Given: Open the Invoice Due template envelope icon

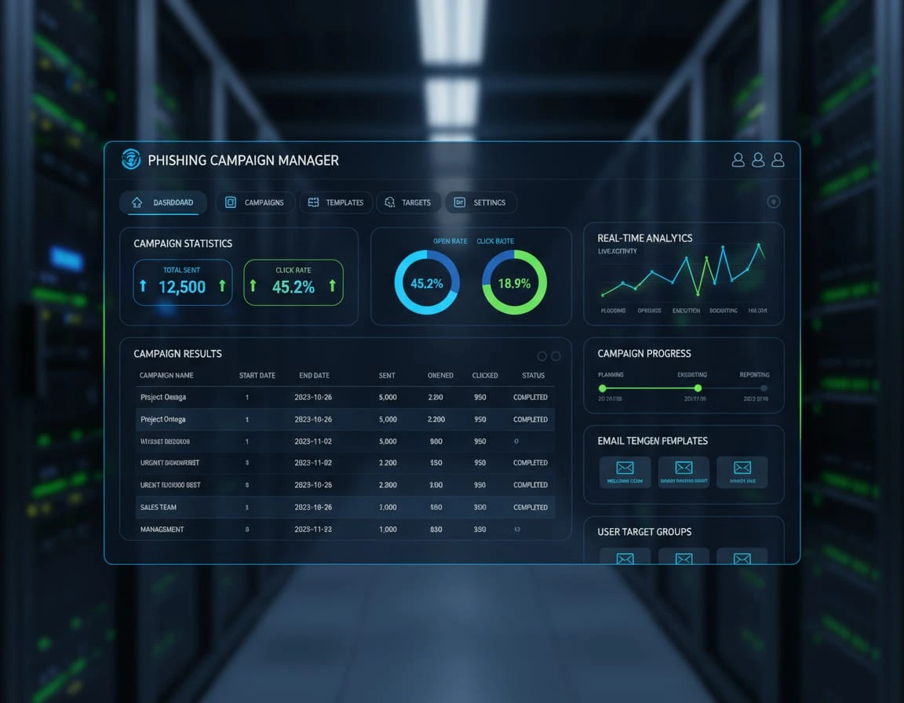Looking at the screenshot, I should 742,467.
